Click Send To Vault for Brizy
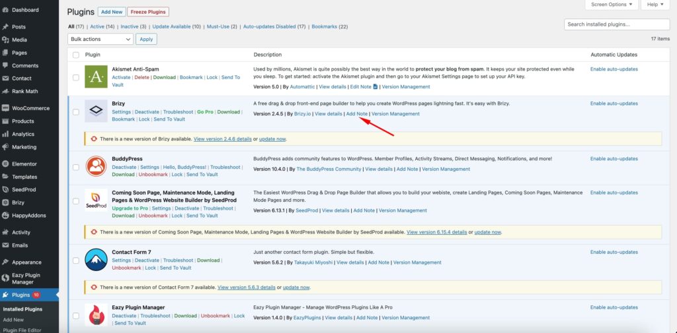 click(169, 119)
